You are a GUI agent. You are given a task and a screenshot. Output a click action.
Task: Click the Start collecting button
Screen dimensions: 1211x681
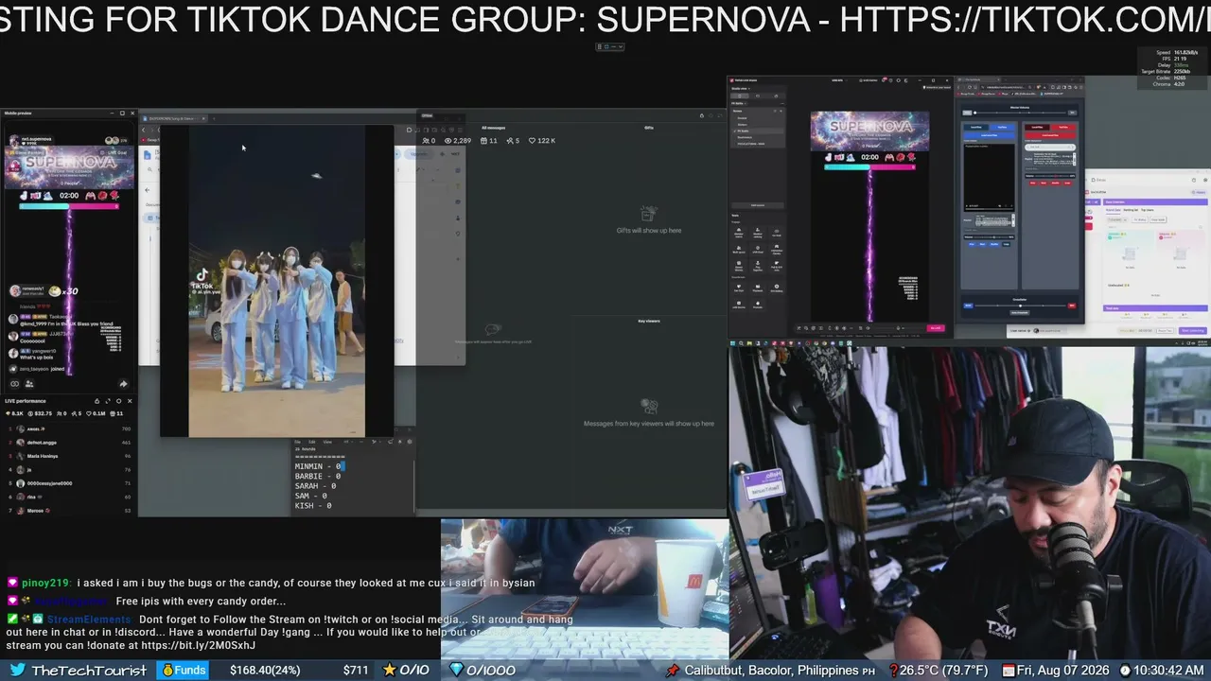click(1192, 331)
